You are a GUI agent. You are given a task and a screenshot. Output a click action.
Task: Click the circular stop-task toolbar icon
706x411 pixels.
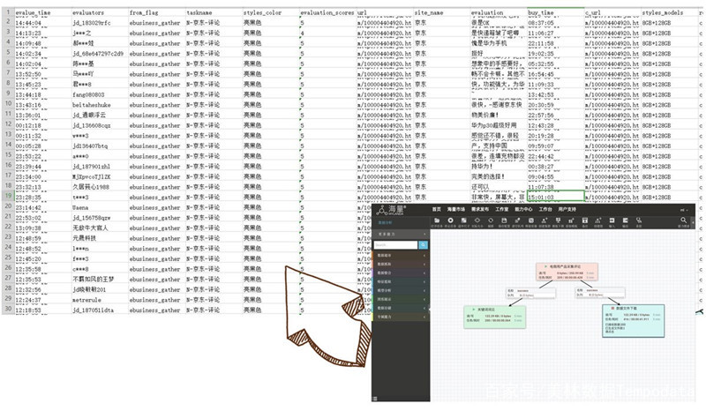(450, 220)
